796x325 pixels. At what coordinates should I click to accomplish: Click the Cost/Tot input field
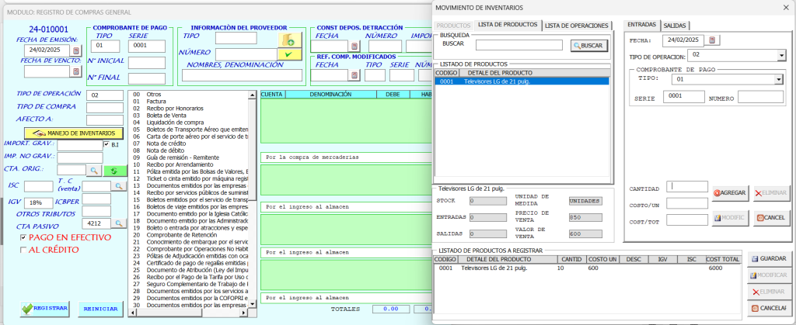click(x=687, y=220)
